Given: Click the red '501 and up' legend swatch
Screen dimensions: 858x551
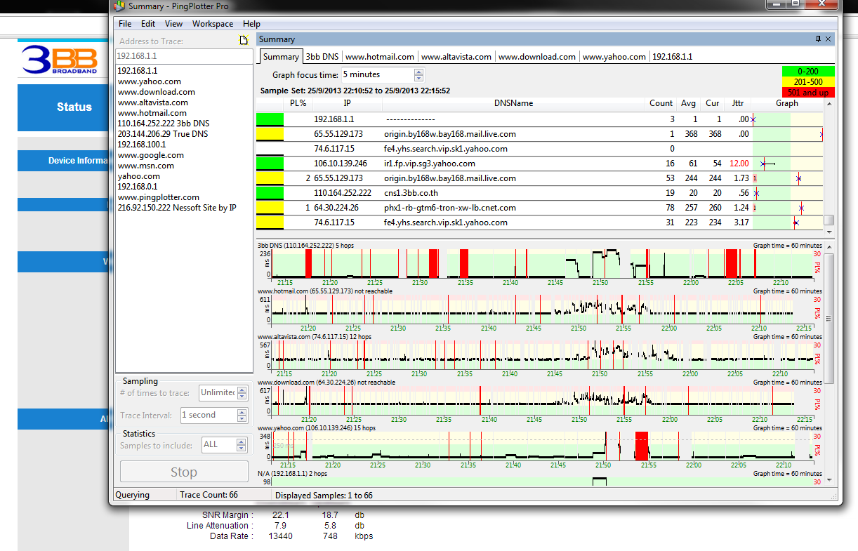Looking at the screenshot, I should tap(807, 92).
